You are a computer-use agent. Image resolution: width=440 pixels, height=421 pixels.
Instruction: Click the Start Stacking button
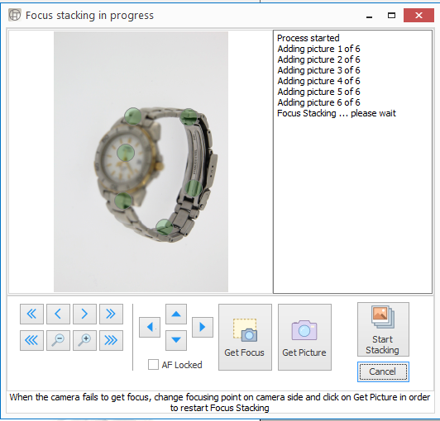[383, 329]
